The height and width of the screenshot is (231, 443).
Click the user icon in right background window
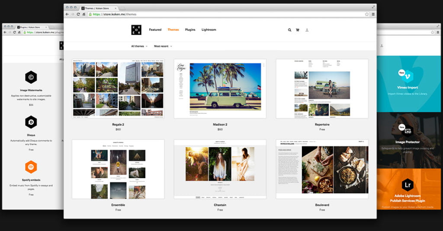pos(382,45)
